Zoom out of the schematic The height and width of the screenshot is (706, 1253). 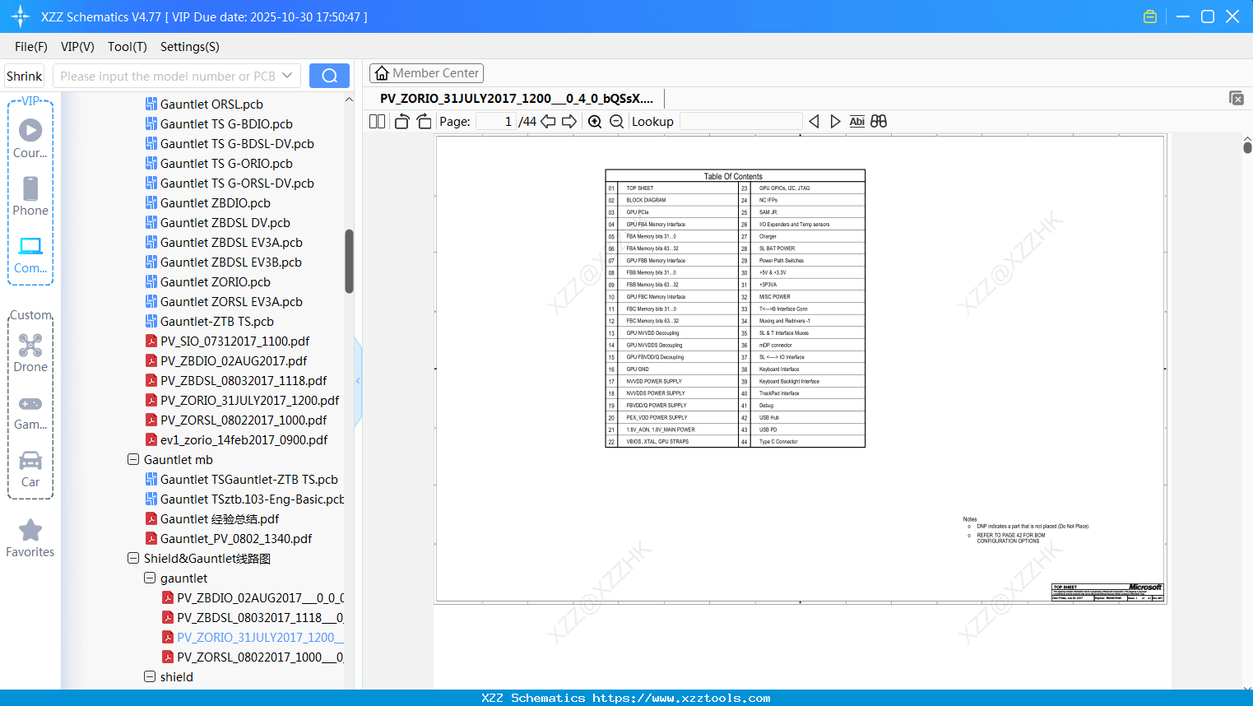[616, 121]
